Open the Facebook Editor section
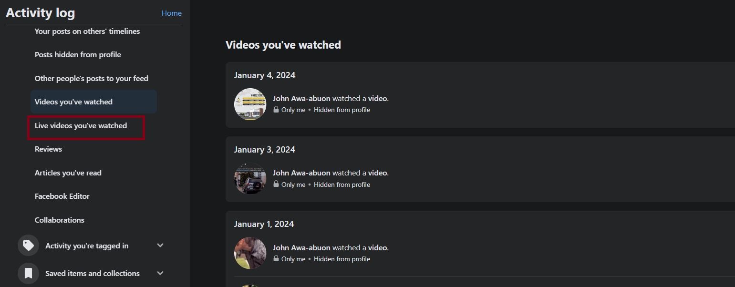Image resolution: width=735 pixels, height=287 pixels. (62, 196)
